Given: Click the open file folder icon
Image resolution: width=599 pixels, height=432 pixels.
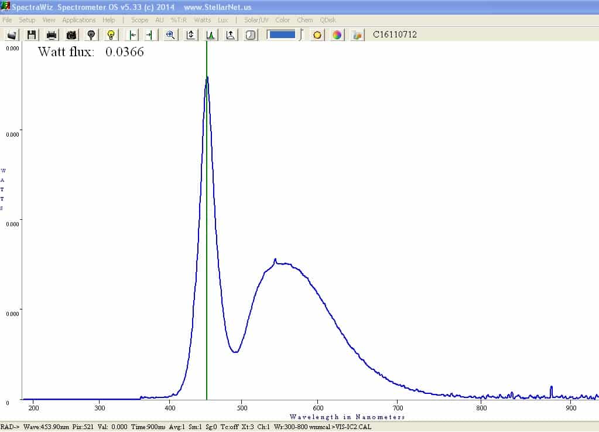Looking at the screenshot, I should (12, 35).
